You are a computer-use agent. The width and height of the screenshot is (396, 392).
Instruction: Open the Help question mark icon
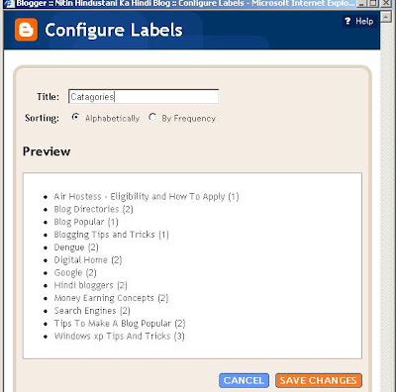(347, 21)
